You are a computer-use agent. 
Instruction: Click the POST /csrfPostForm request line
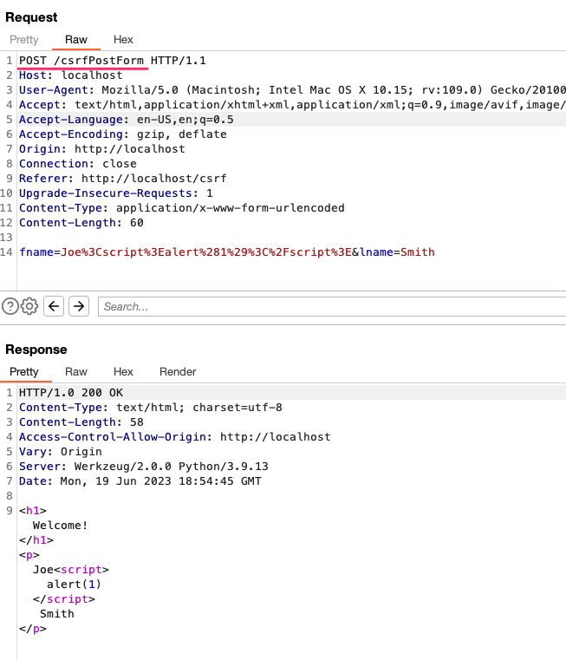[113, 61]
